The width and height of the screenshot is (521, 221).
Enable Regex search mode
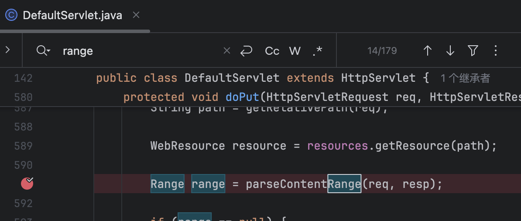(x=318, y=51)
